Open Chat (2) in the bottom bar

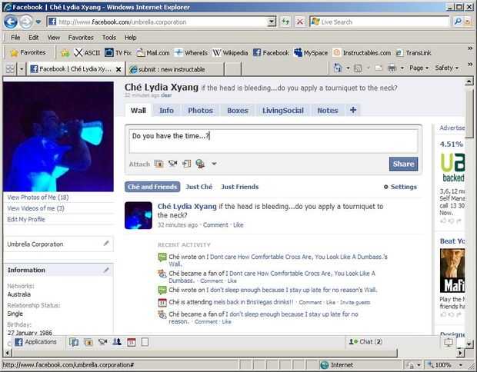[x=365, y=342]
